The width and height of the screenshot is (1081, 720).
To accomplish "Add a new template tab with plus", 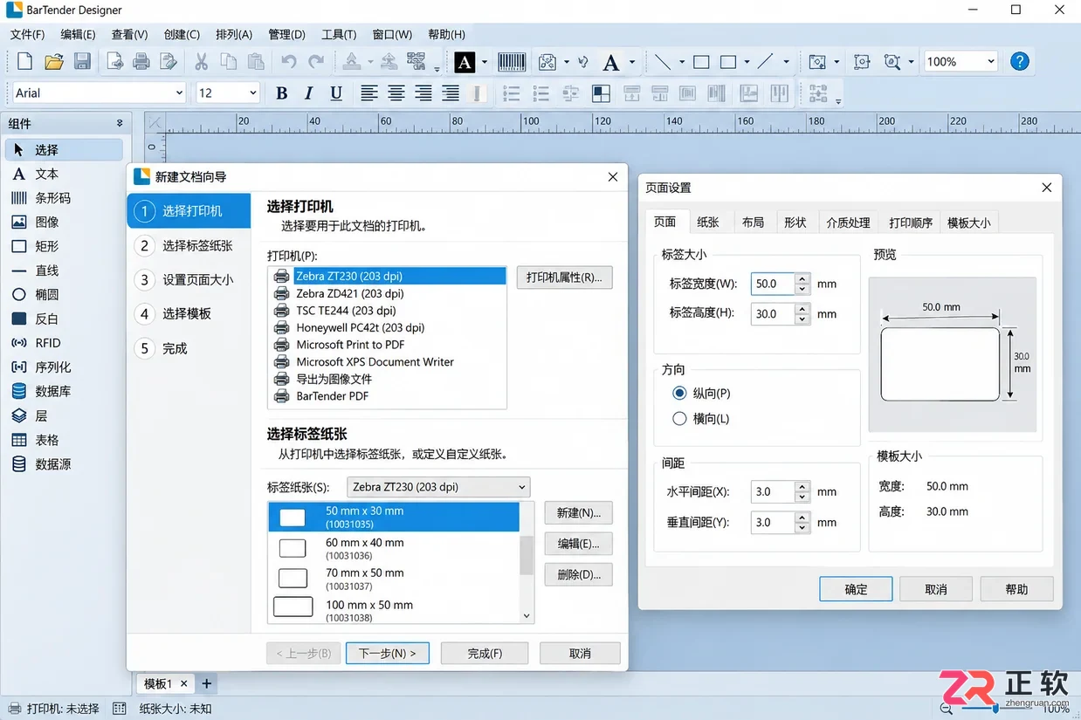I will pos(207,683).
